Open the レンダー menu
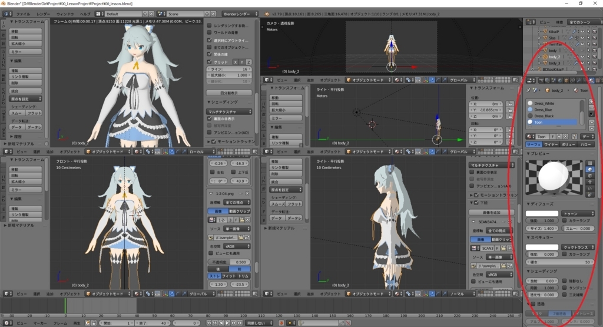The height and width of the screenshot is (327, 603). point(43,14)
